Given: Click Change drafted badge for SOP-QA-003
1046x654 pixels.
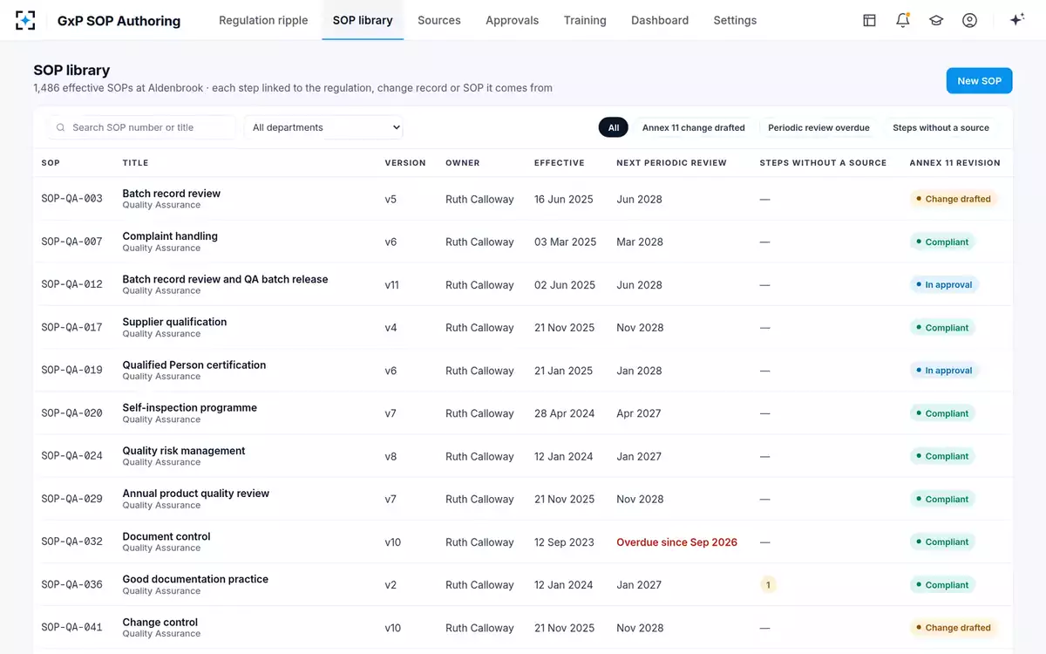Looking at the screenshot, I should pyautogui.click(x=954, y=199).
